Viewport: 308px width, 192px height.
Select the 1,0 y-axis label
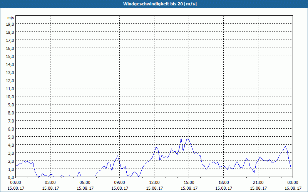[11, 169]
